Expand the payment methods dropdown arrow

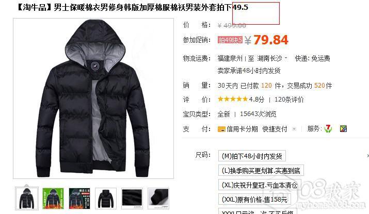[x=294, y=129]
